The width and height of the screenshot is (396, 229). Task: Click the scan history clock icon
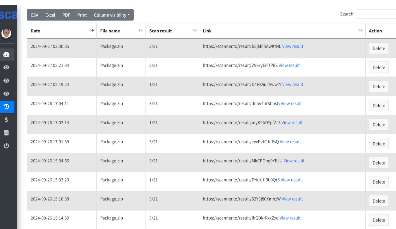(x=6, y=107)
